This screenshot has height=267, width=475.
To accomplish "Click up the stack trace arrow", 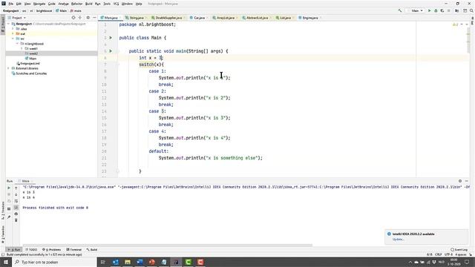I will [x=16, y=188].
